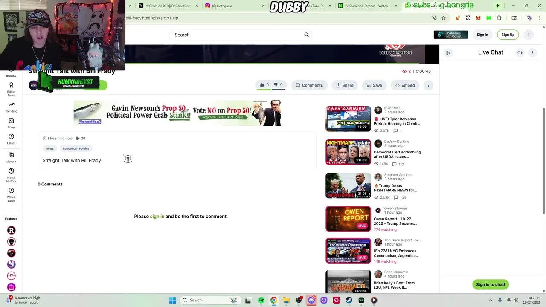
Task: Open Brian Kelly's Boot From LSU title
Action: click(x=394, y=285)
